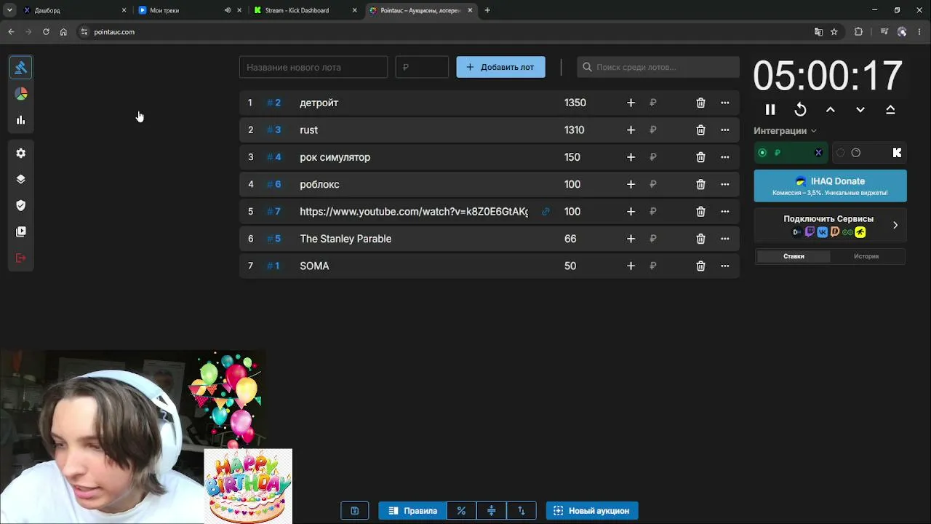Open the video play icon in sidebar
Image resolution: width=931 pixels, height=524 pixels.
[x=20, y=231]
